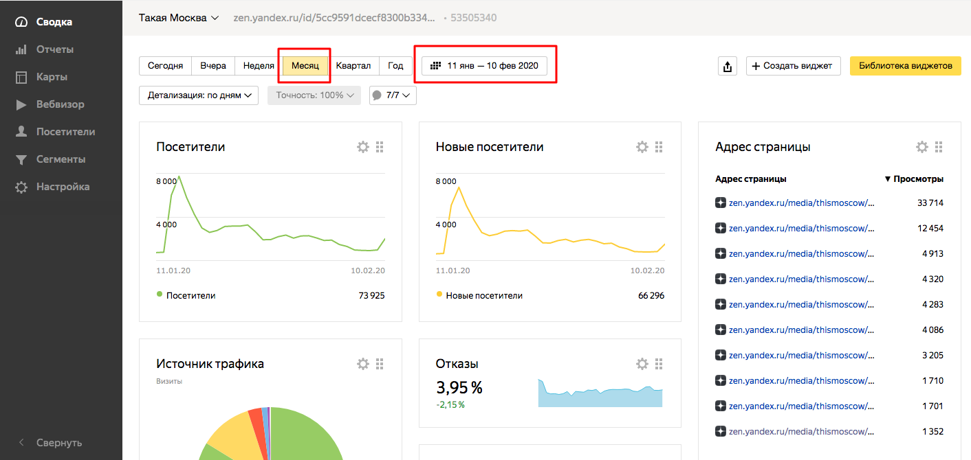Click the Создать виджет button
This screenshot has height=460, width=971.
coord(793,66)
